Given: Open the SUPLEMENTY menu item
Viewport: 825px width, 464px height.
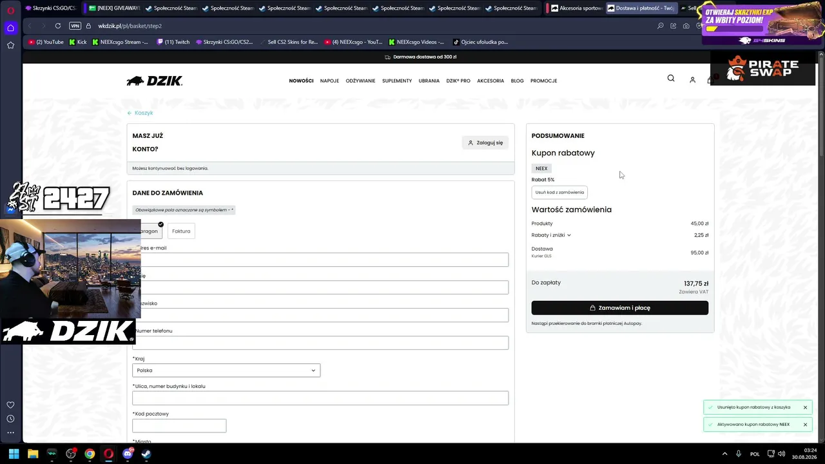Looking at the screenshot, I should [x=397, y=81].
